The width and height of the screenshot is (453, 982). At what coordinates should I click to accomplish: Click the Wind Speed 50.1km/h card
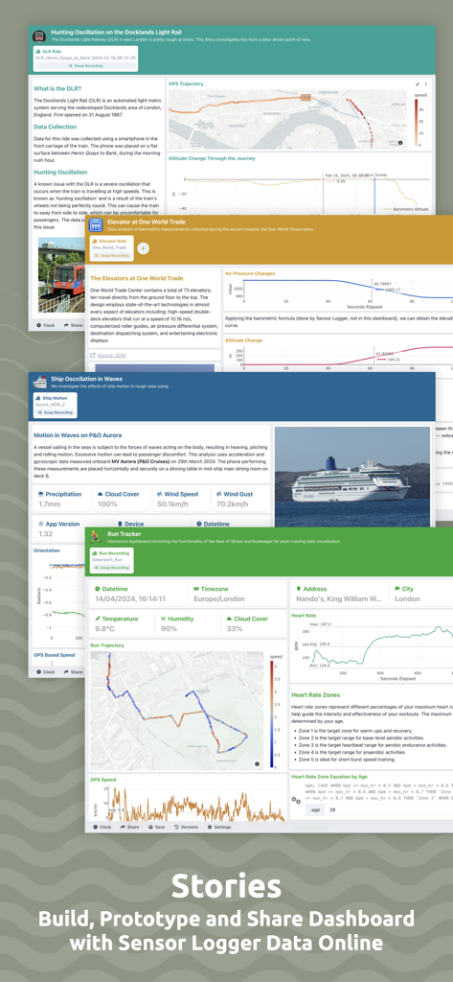pos(181,499)
